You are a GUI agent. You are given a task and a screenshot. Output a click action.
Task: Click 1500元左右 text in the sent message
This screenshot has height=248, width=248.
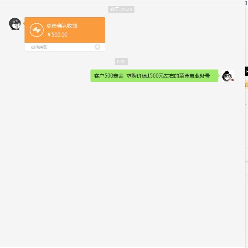click(x=160, y=76)
